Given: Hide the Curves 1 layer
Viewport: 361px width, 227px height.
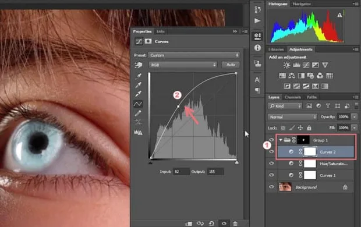Looking at the screenshot, I should coord(271,175).
